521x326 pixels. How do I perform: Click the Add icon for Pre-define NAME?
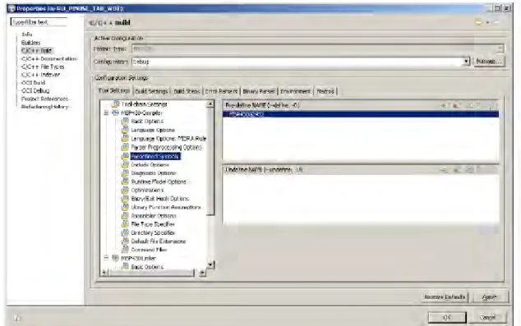(x=444, y=106)
